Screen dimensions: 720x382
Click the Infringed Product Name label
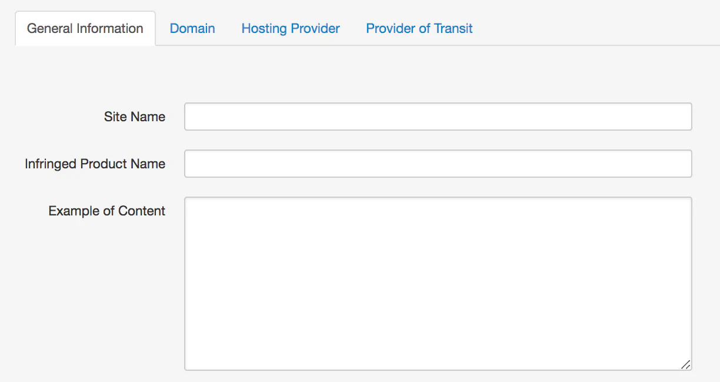click(x=95, y=164)
